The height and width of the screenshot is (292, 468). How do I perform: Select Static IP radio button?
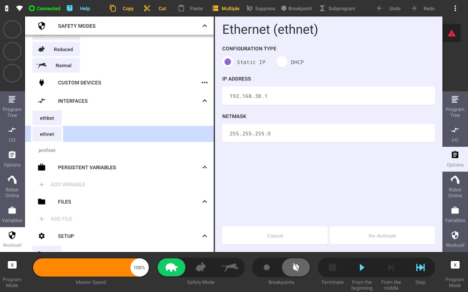click(x=228, y=62)
